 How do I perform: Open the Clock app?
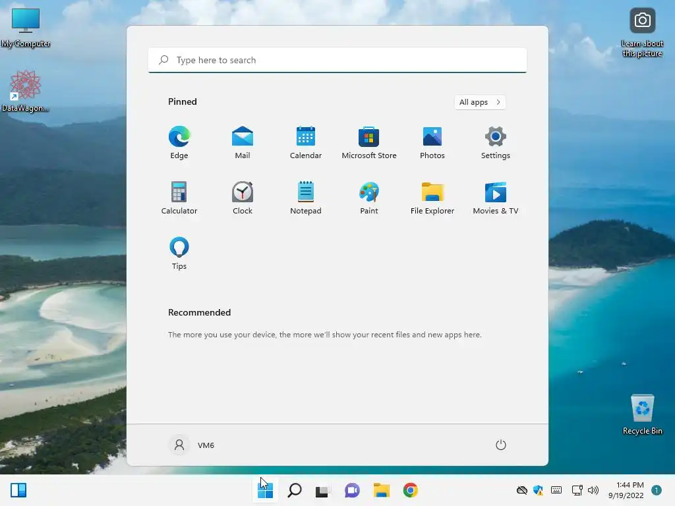click(243, 198)
